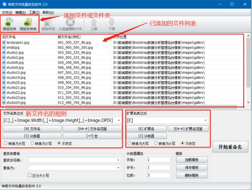Click the 步长 step input field
The width and height of the screenshot is (252, 190).
159,167
